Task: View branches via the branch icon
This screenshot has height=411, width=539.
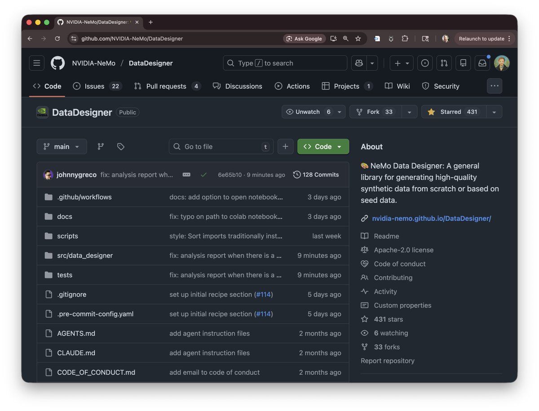Action: (x=101, y=147)
